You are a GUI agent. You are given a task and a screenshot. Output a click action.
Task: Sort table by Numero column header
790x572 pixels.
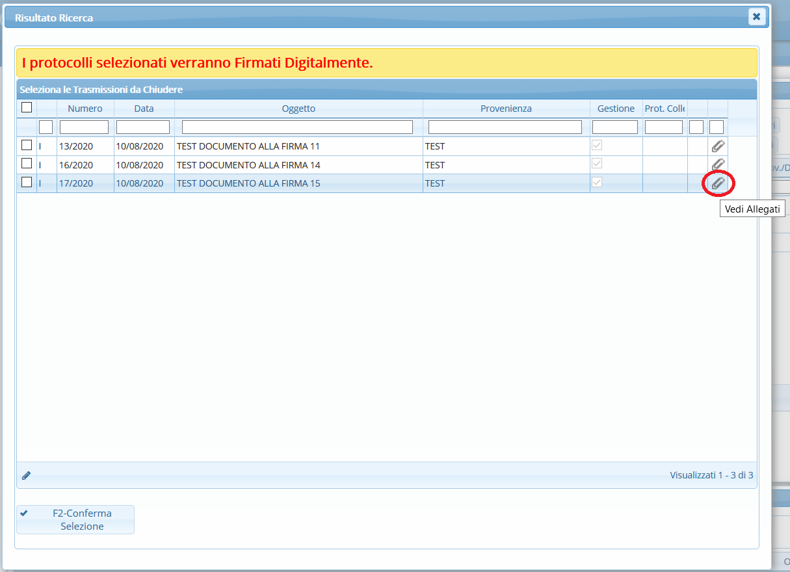(x=85, y=109)
